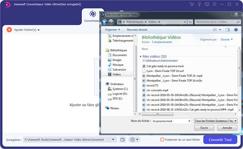Click Nouveau dossier in dialog toolbar
Viewport: 243px width, 149px height.
[x=137, y=29]
